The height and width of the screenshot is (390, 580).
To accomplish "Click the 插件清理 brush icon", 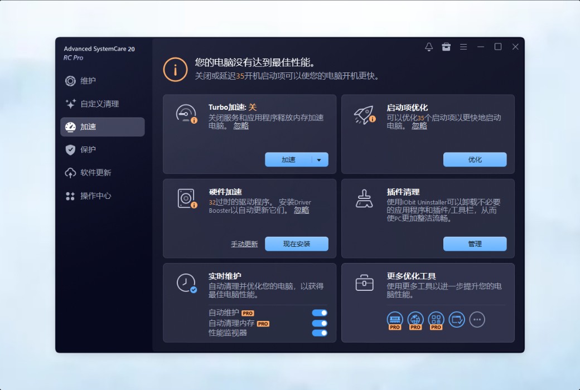I will 364,198.
